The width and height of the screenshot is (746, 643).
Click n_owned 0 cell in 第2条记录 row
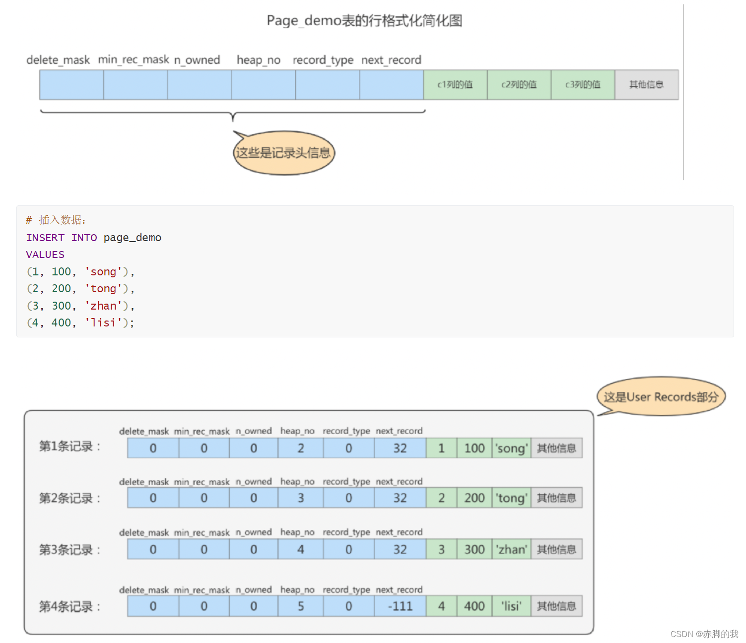point(254,498)
